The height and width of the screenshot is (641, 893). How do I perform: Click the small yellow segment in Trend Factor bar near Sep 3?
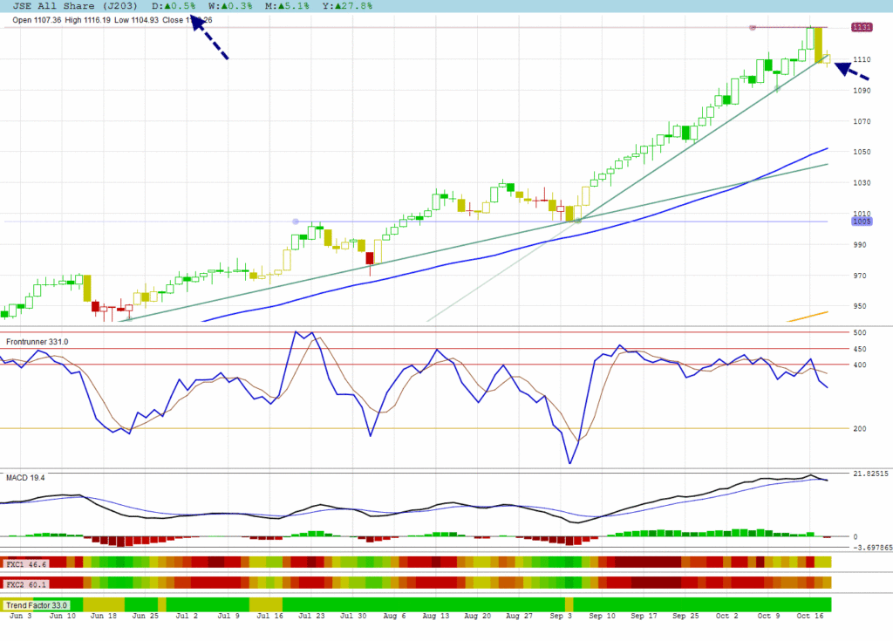[569, 604]
